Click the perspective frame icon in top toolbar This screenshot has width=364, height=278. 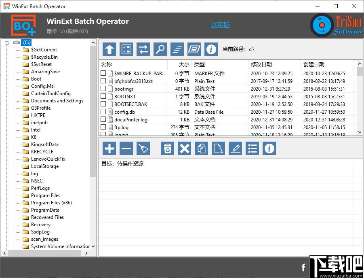(194, 49)
